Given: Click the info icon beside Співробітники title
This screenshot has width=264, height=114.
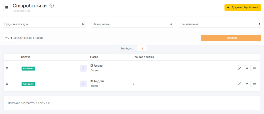Looking at the screenshot, I should click(52, 6).
